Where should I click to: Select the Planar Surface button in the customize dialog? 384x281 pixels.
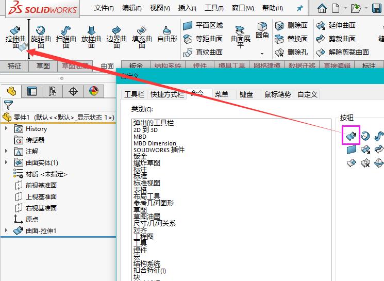[x=351, y=150]
